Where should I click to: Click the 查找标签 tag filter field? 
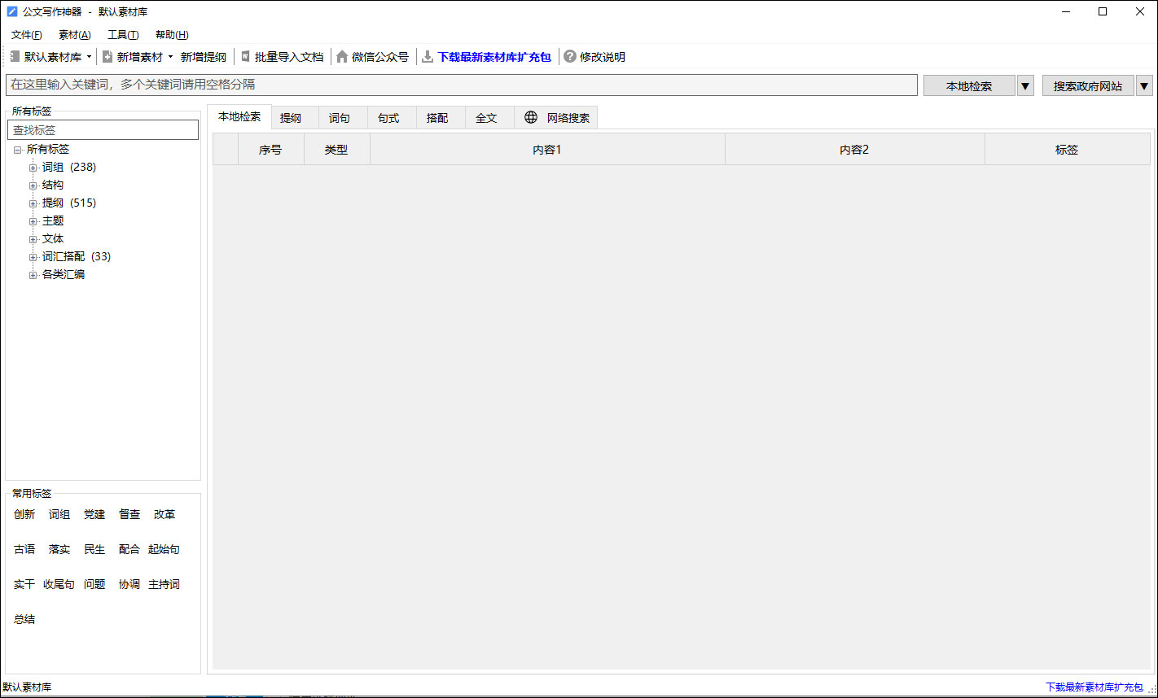pos(103,130)
